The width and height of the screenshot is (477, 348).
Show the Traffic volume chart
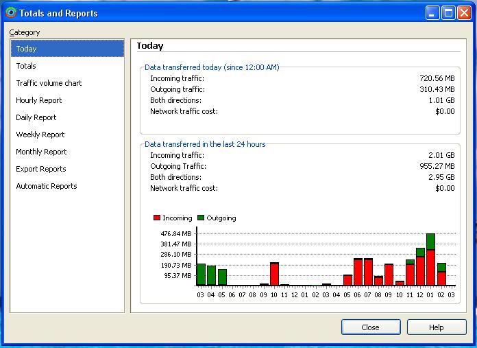pyautogui.click(x=49, y=83)
